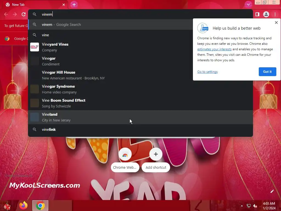The width and height of the screenshot is (281, 211).
Task: Select the 'vinelink' search suggestion
Action: click(x=140, y=129)
